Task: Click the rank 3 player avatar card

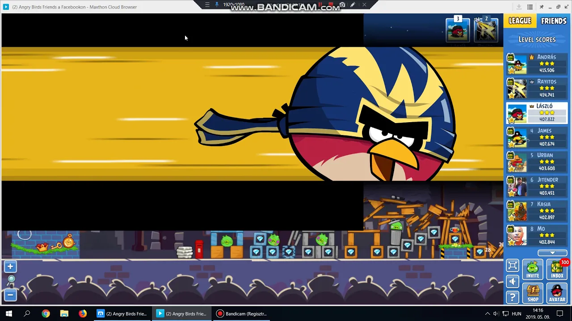Action: pyautogui.click(x=458, y=30)
